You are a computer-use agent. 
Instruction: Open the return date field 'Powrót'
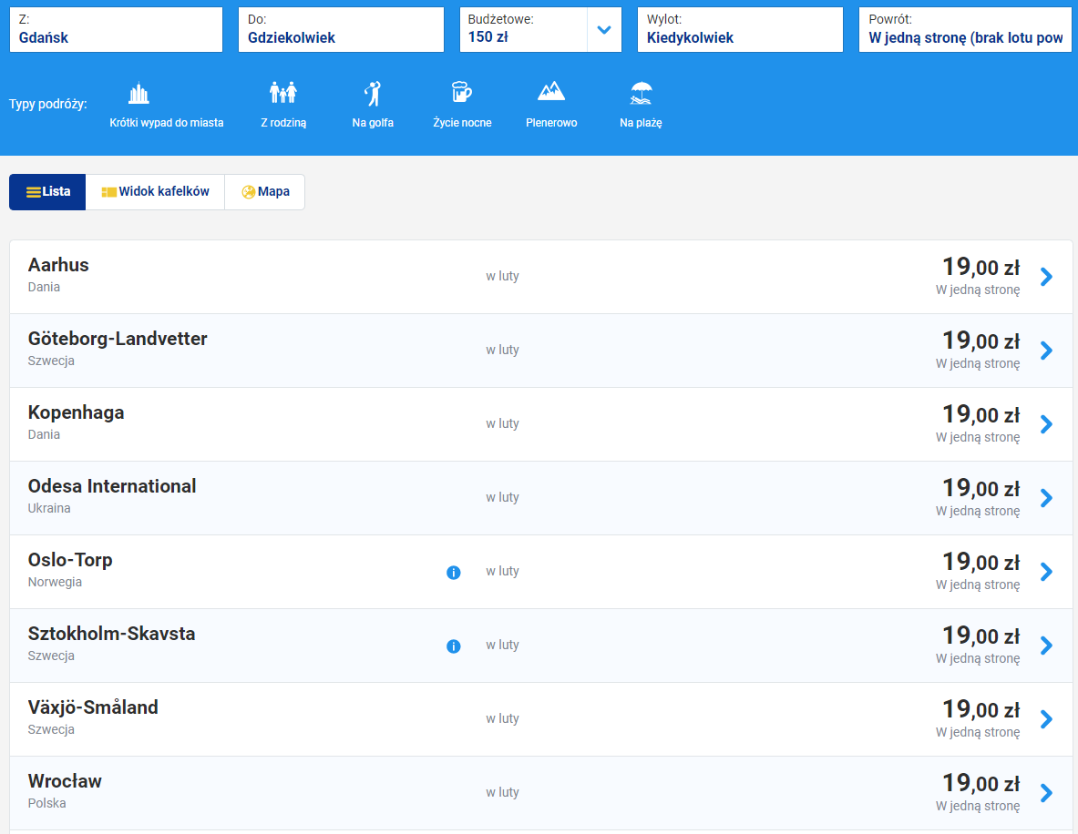point(965,30)
